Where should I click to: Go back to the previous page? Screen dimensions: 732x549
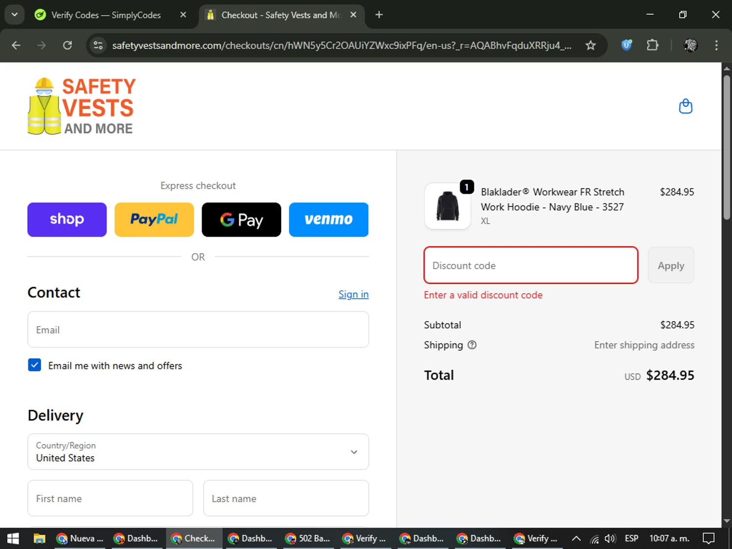click(16, 45)
